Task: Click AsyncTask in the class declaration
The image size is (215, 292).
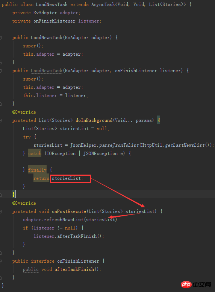Action: [103, 5]
